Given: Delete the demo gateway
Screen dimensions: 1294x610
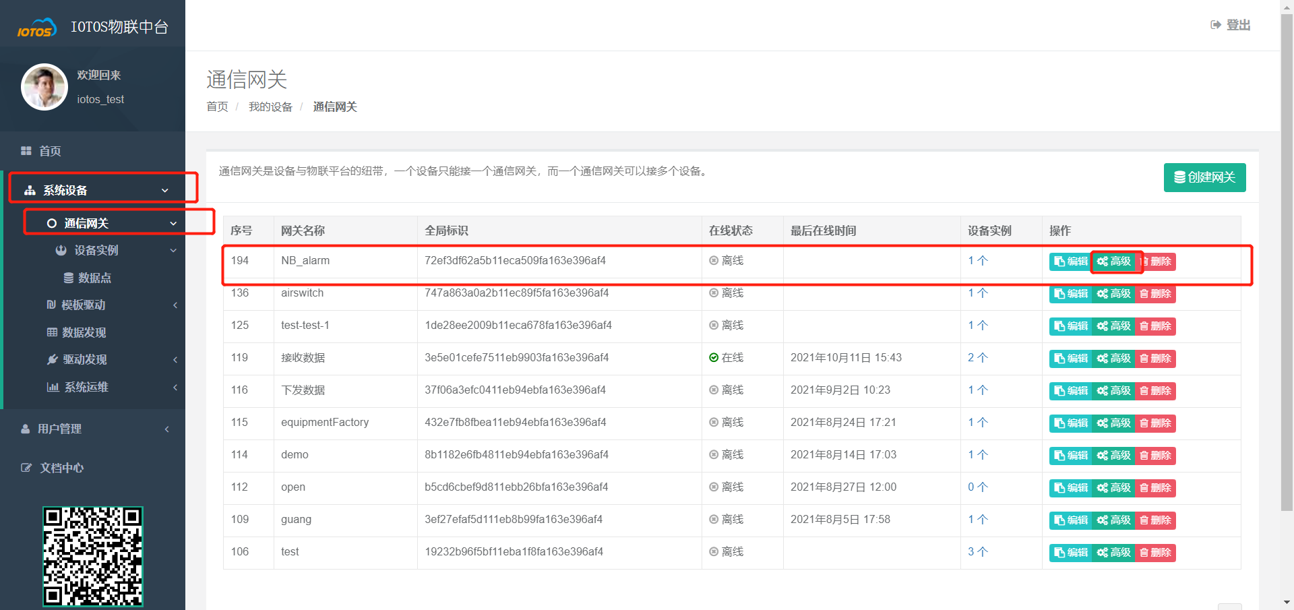Looking at the screenshot, I should click(x=1155, y=456).
